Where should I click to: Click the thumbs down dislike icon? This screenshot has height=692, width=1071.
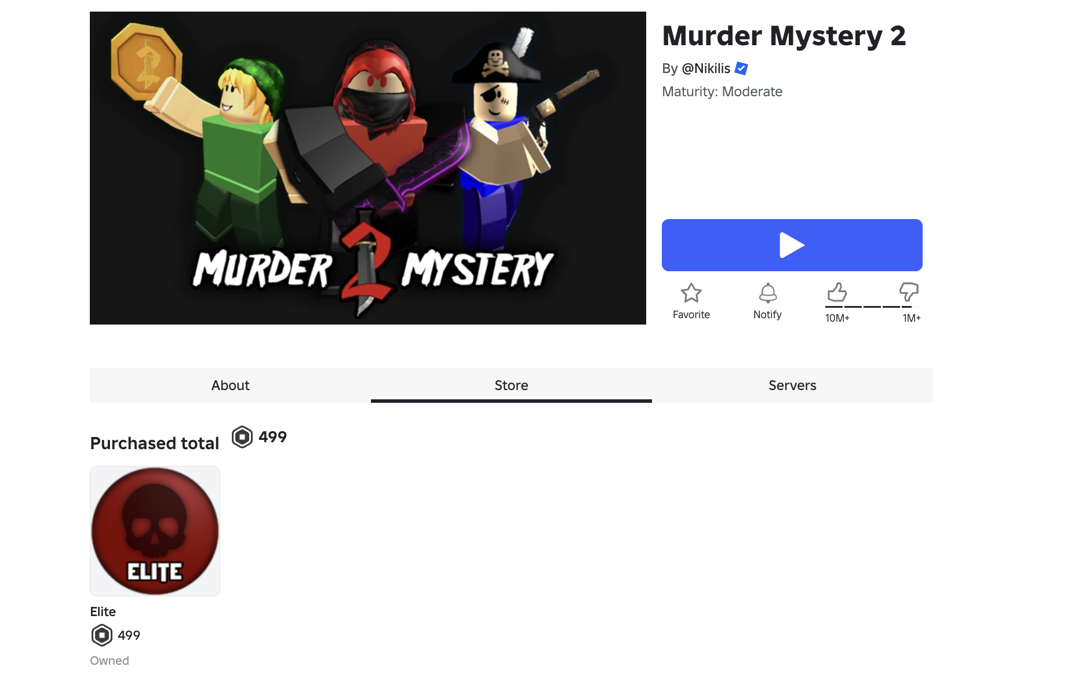click(x=909, y=292)
